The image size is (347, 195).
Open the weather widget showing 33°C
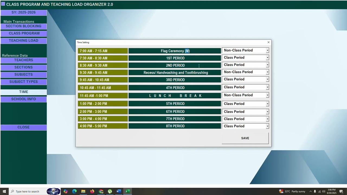pos(292,191)
